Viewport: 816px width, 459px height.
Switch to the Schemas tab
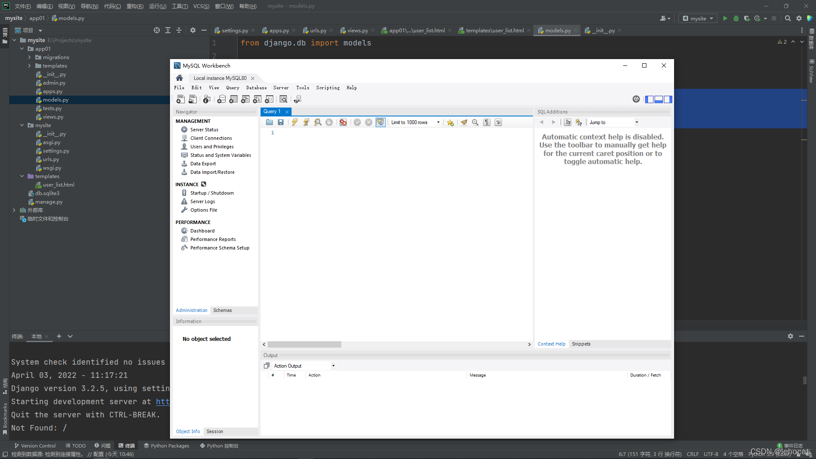(x=223, y=310)
